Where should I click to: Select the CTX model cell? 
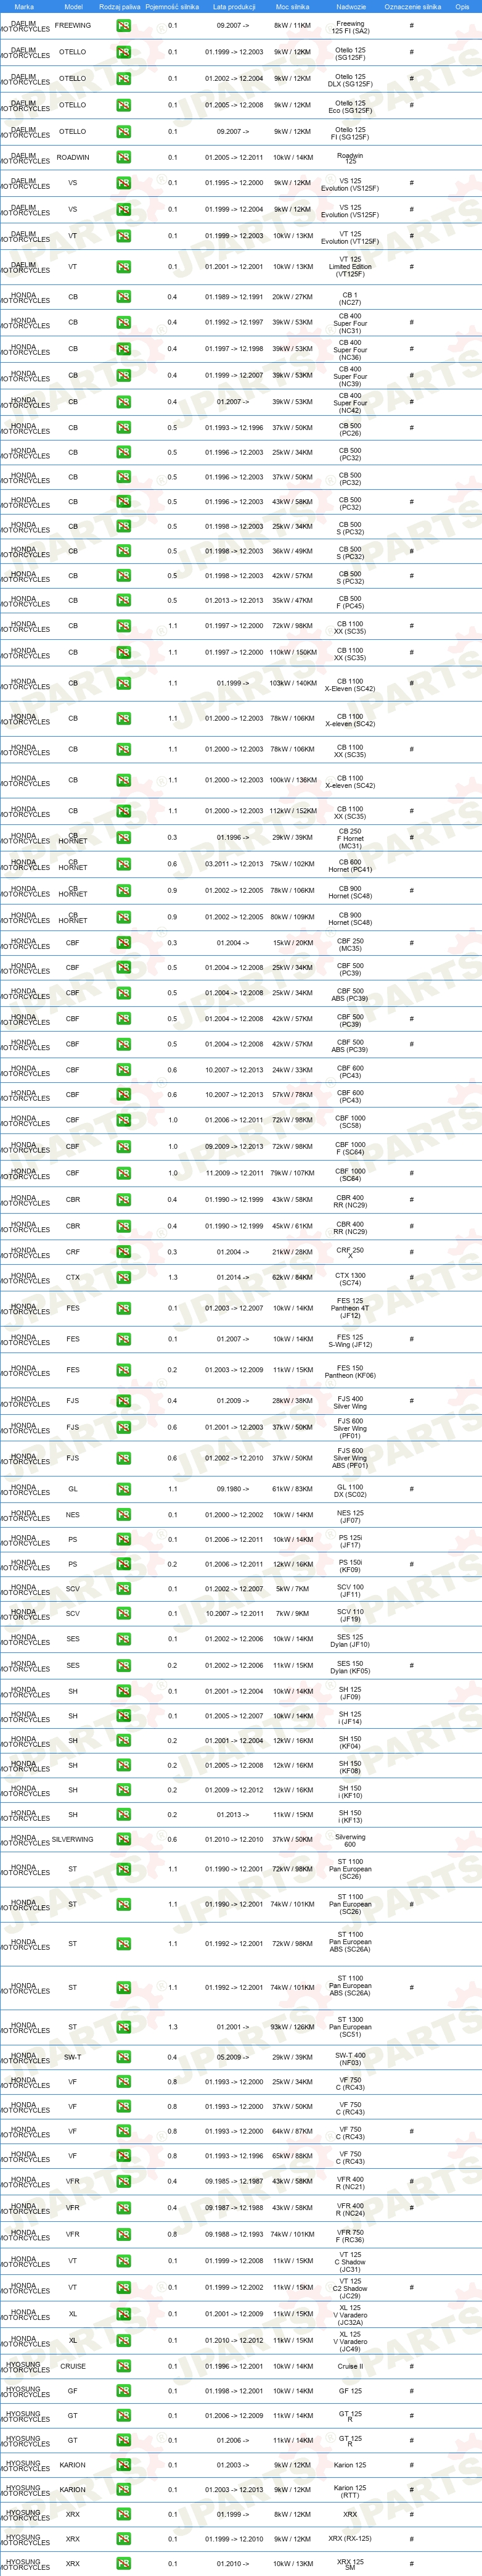(x=72, y=1277)
